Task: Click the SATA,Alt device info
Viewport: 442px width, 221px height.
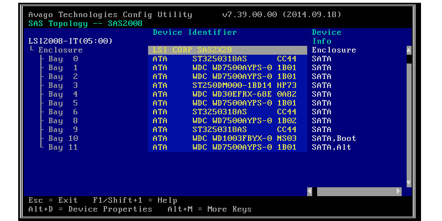Action: pyautogui.click(x=331, y=147)
